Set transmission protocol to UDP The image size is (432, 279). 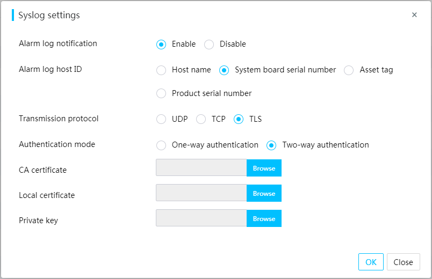161,119
